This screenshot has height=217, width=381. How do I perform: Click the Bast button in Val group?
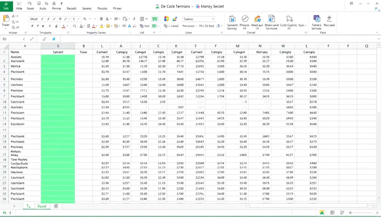tap(145, 26)
